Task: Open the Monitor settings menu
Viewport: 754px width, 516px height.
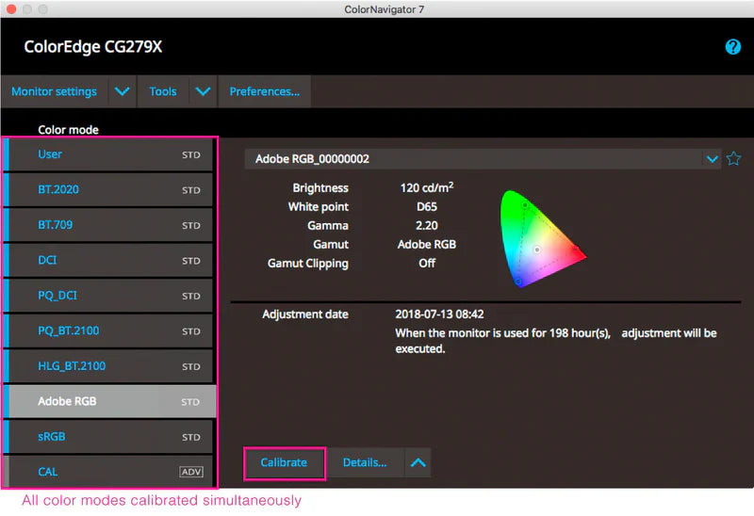Action: pyautogui.click(x=54, y=91)
